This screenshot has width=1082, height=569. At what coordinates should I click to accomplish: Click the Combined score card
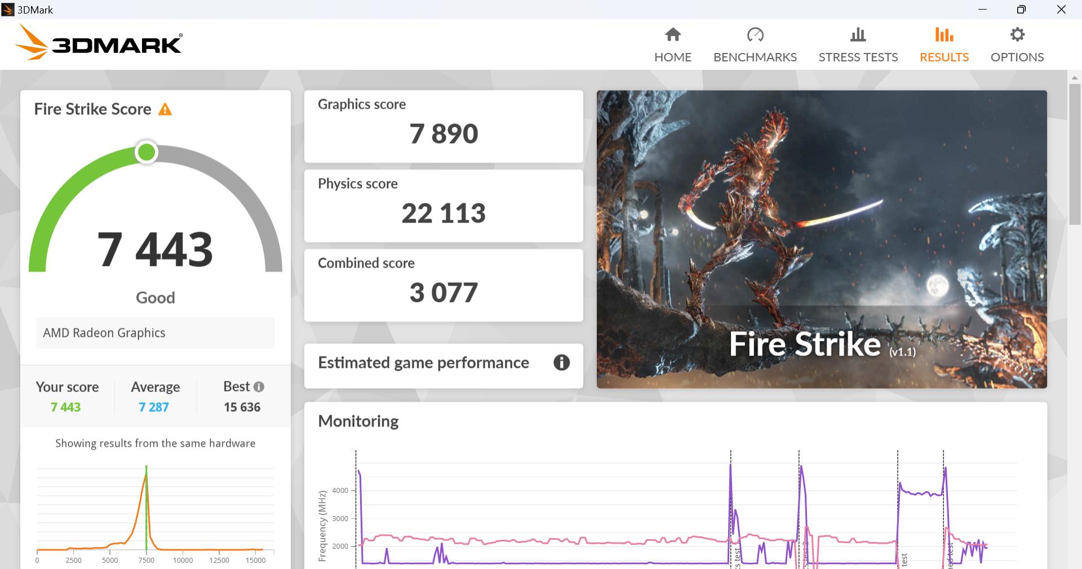coord(444,285)
